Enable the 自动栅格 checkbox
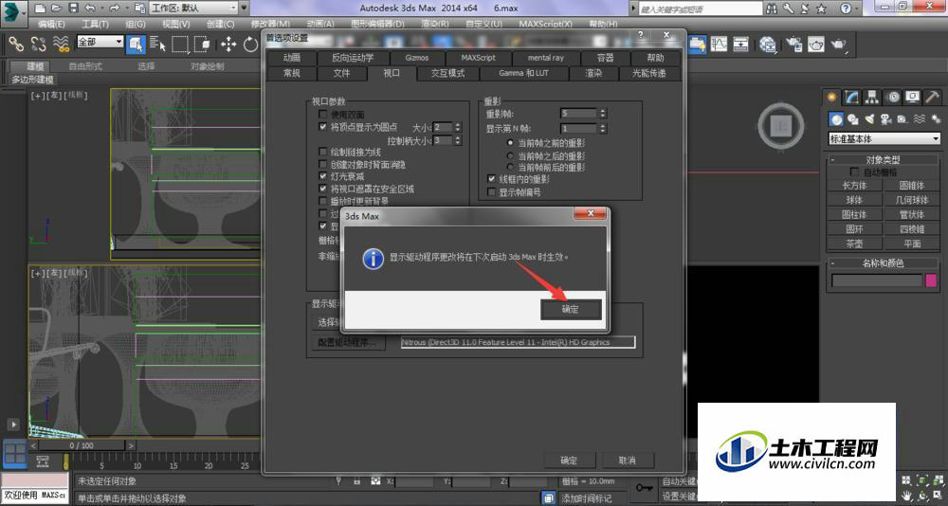Image resolution: width=948 pixels, height=506 pixels. click(855, 172)
